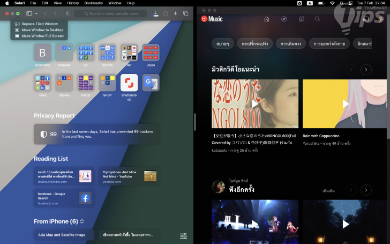Focus the Safari address search field
390x244 pixels.
[111, 13]
